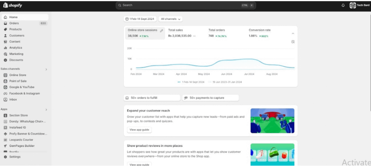The width and height of the screenshot is (371, 168).
Task: Open Google & YouTube sales channel
Action: click(22, 87)
